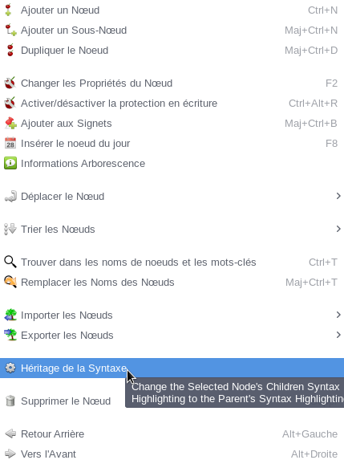Viewport: 344px width, 464px height.
Task: Select the Retour Arrière menu entry
Action: coord(172,434)
